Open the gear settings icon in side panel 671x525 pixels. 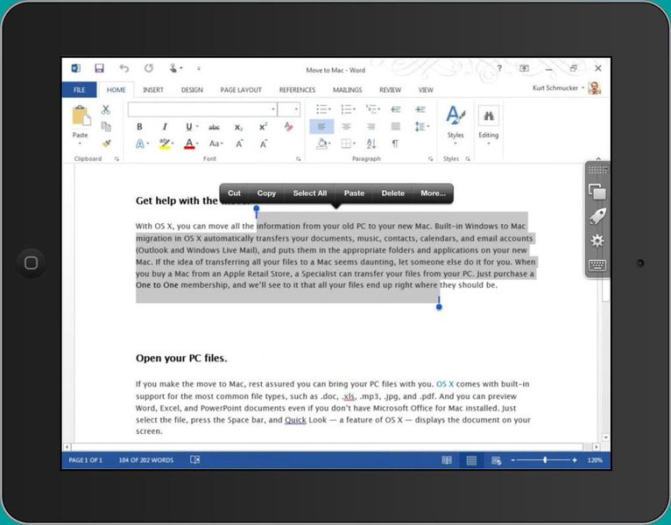click(x=597, y=241)
